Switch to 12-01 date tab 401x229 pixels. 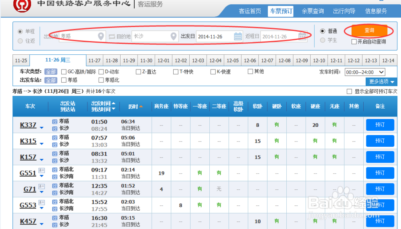tap(164, 61)
